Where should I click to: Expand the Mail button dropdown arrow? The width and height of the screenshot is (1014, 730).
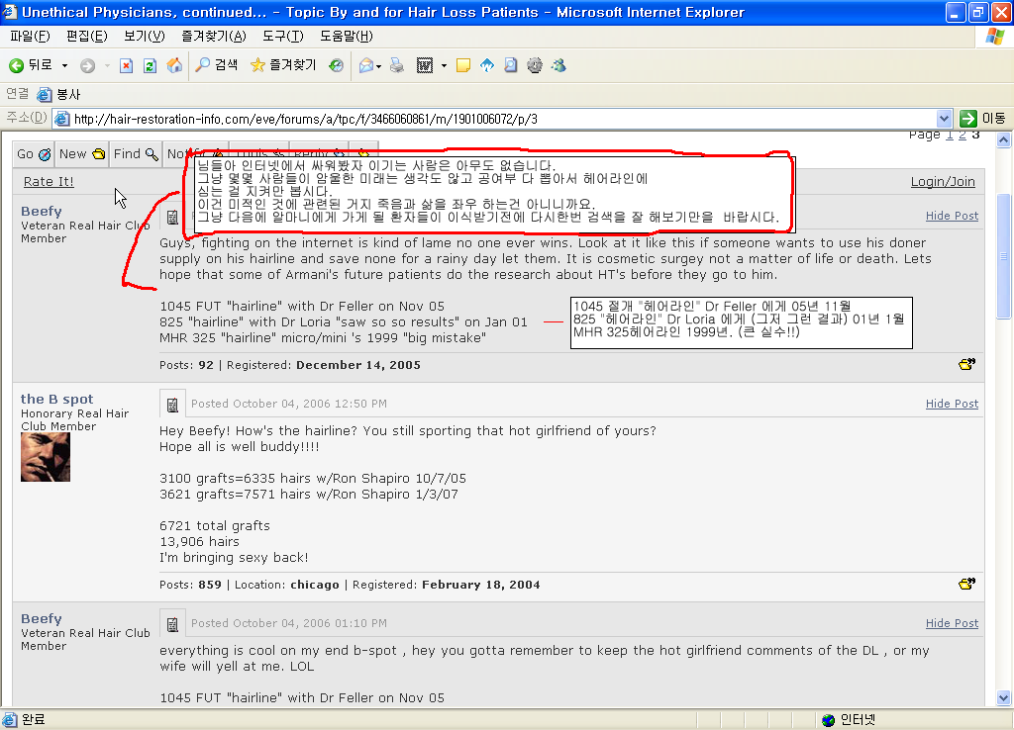379,66
